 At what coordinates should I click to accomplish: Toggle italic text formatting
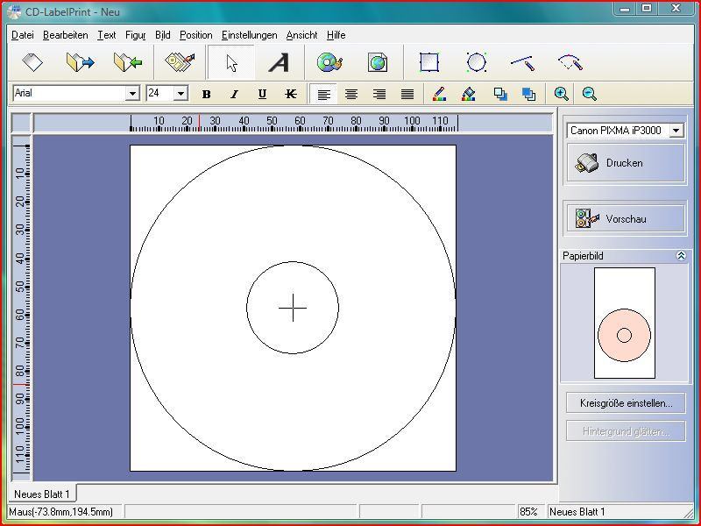tap(234, 94)
